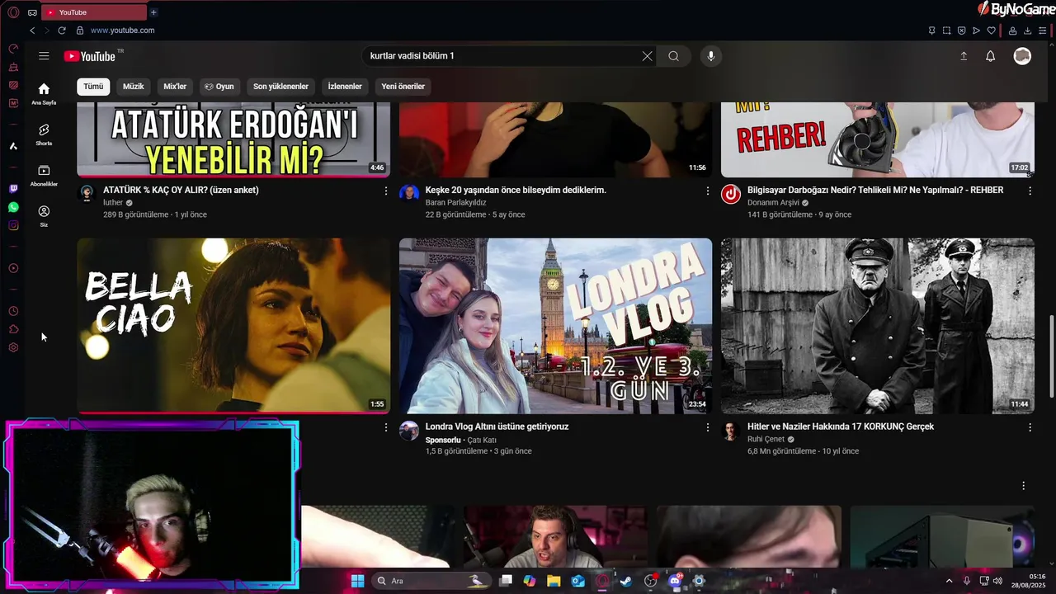This screenshot has width=1056, height=594.
Task: Open the account avatar menu
Action: coord(1022,56)
